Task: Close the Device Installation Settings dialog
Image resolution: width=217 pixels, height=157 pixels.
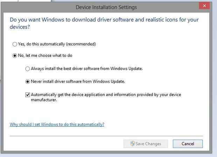Action: coord(204,6)
